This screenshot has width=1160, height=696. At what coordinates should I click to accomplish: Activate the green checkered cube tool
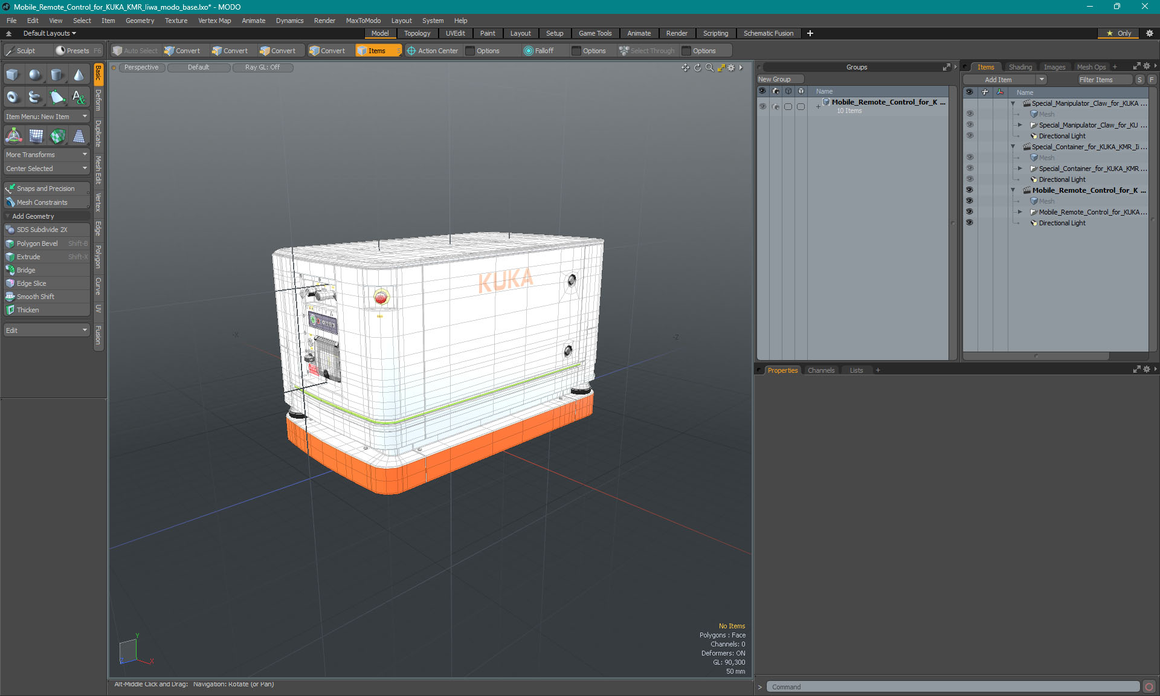pos(57,136)
